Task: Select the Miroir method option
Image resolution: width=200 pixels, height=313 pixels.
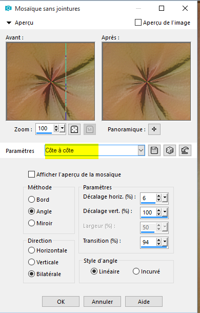Action: coord(31,223)
